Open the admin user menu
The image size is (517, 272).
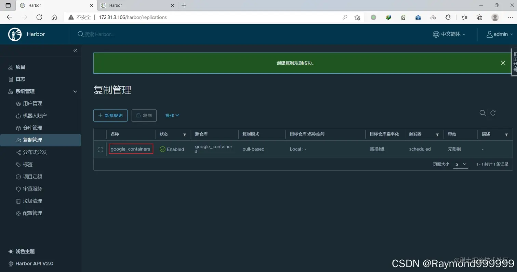click(500, 34)
